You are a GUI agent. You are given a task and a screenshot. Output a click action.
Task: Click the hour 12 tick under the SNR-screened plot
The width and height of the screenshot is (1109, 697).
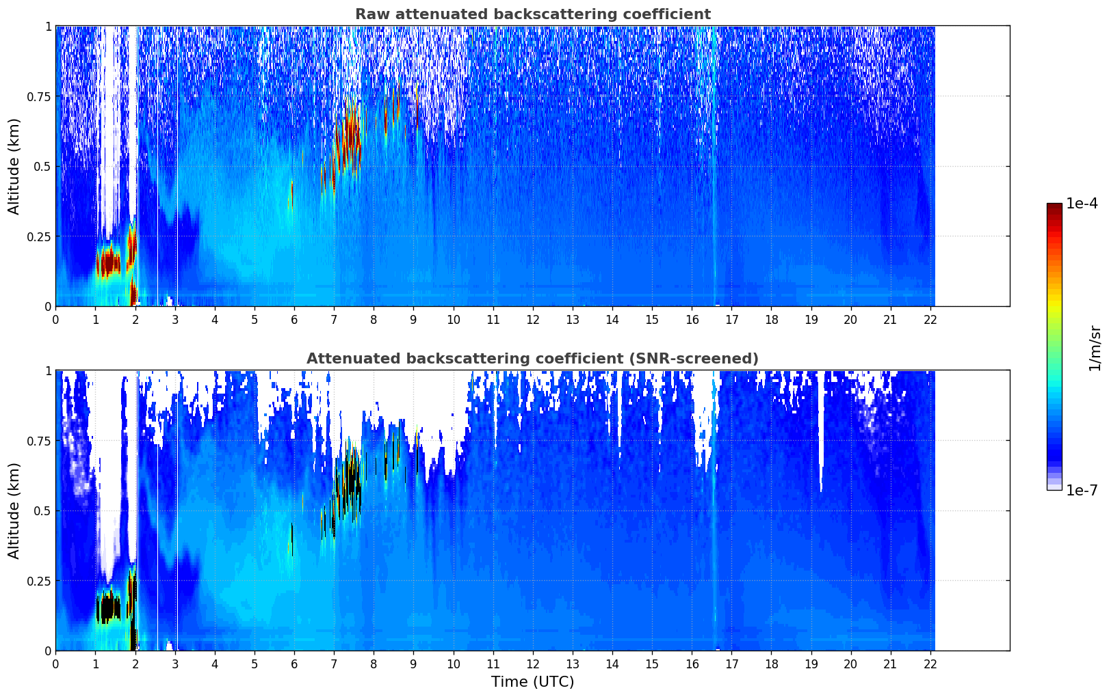pos(533,664)
